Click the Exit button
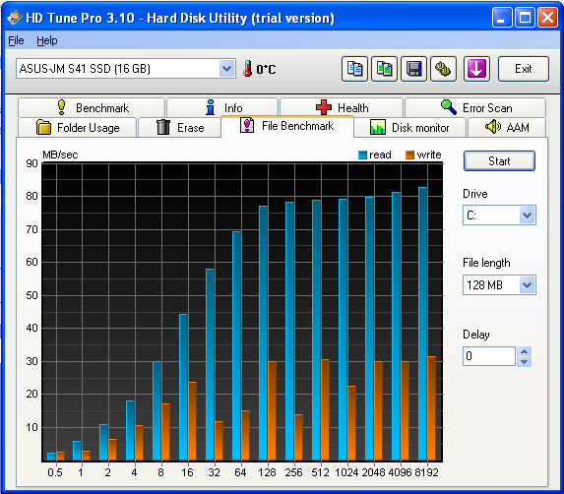Screen dimensions: 564x494 [524, 69]
